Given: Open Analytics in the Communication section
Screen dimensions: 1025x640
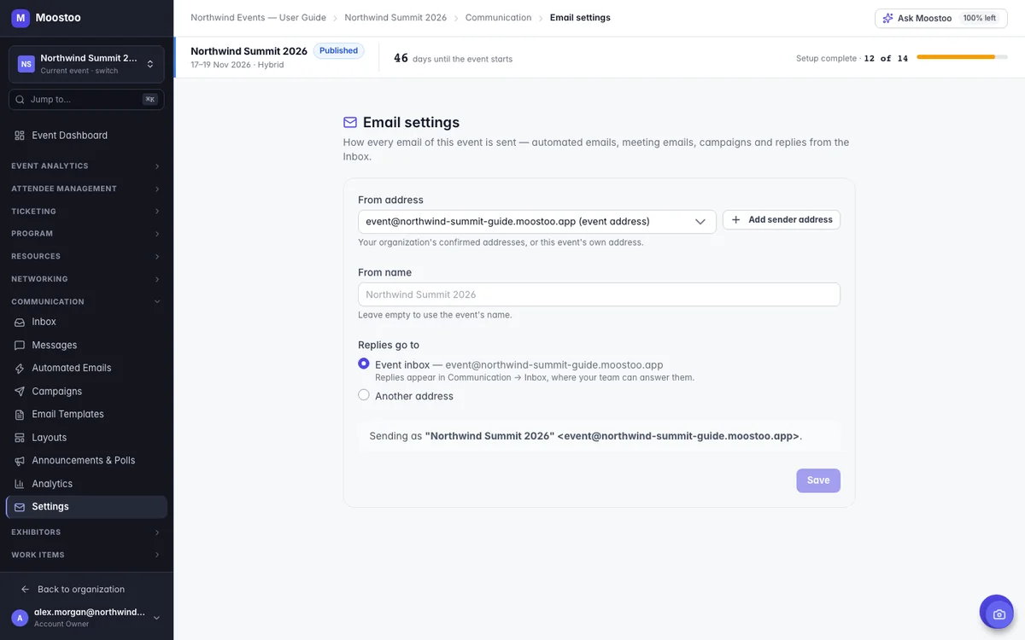Looking at the screenshot, I should tap(86, 484).
